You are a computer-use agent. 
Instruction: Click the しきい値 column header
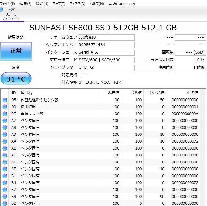pyautogui.click(x=155, y=93)
